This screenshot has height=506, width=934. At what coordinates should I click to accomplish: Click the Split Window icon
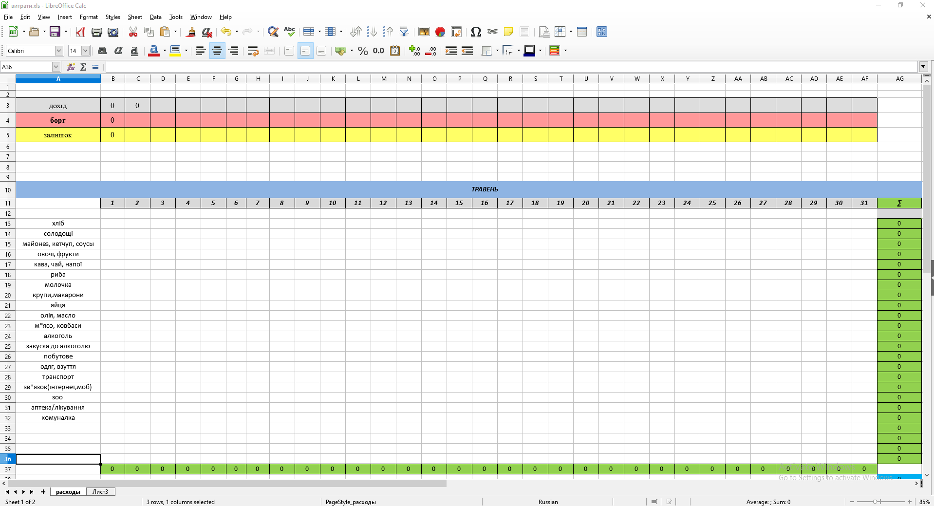tap(582, 32)
